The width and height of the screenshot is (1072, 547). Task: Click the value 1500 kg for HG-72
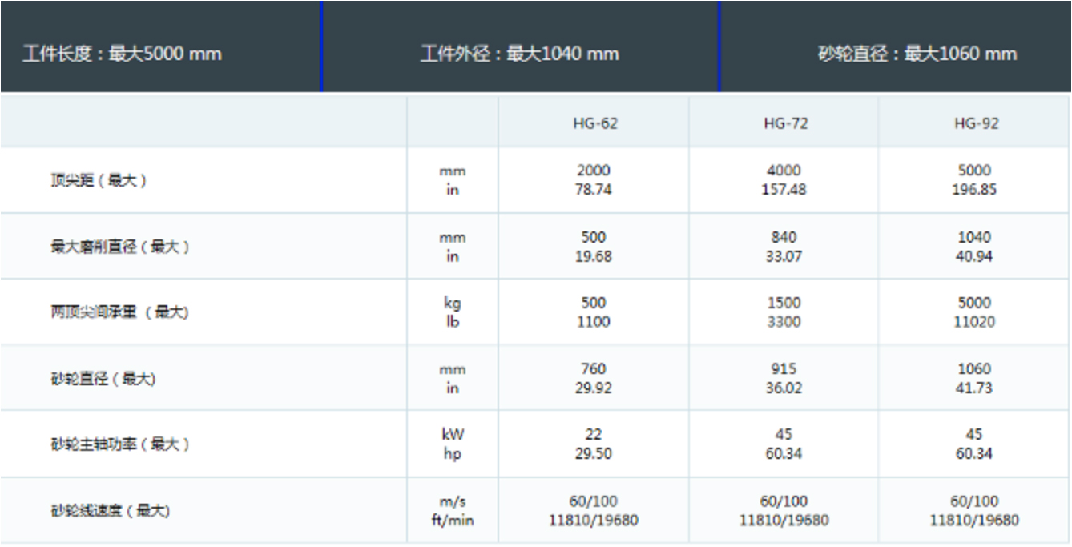click(784, 303)
